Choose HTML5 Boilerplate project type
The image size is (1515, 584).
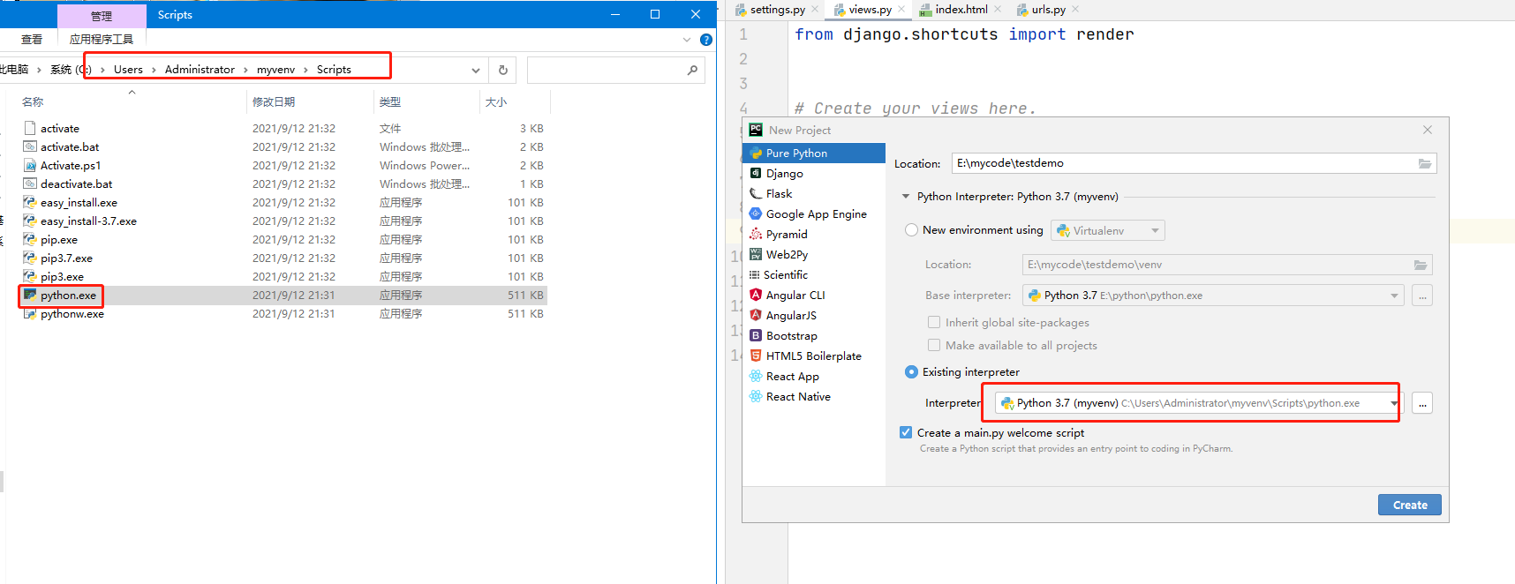(x=813, y=356)
